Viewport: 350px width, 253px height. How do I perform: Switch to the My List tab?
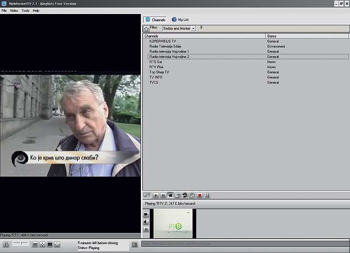point(180,20)
